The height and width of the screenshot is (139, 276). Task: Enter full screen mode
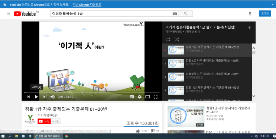coord(155,97)
